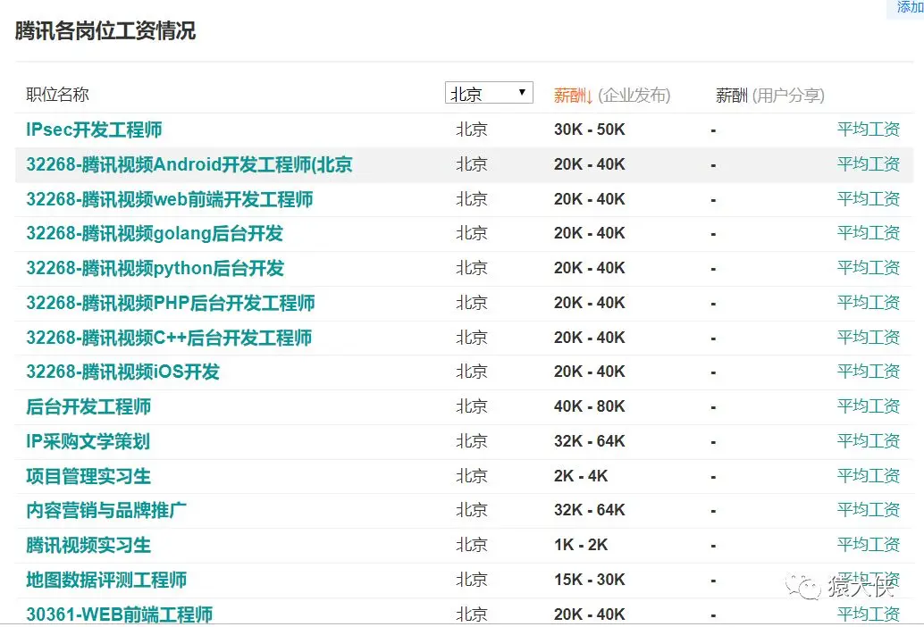Click 平均工资 for 后台开发工程师 row

(868, 406)
